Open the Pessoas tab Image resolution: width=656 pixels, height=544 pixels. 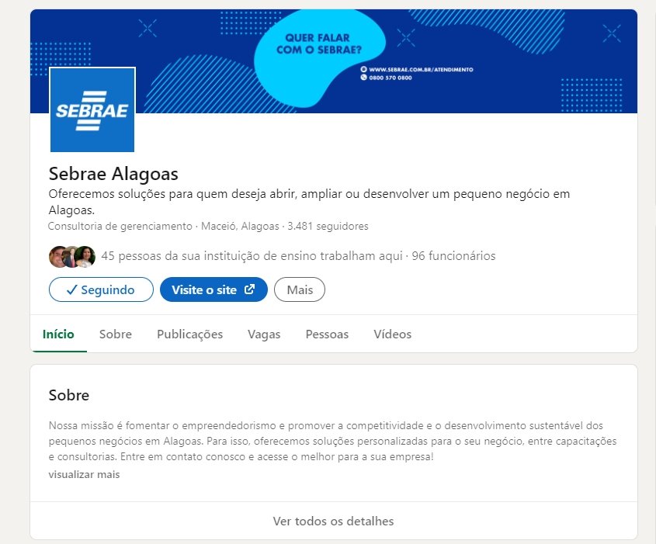pos(327,334)
